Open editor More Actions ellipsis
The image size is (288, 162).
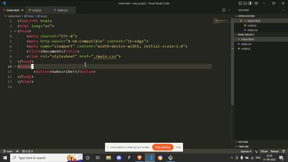coord(229,10)
